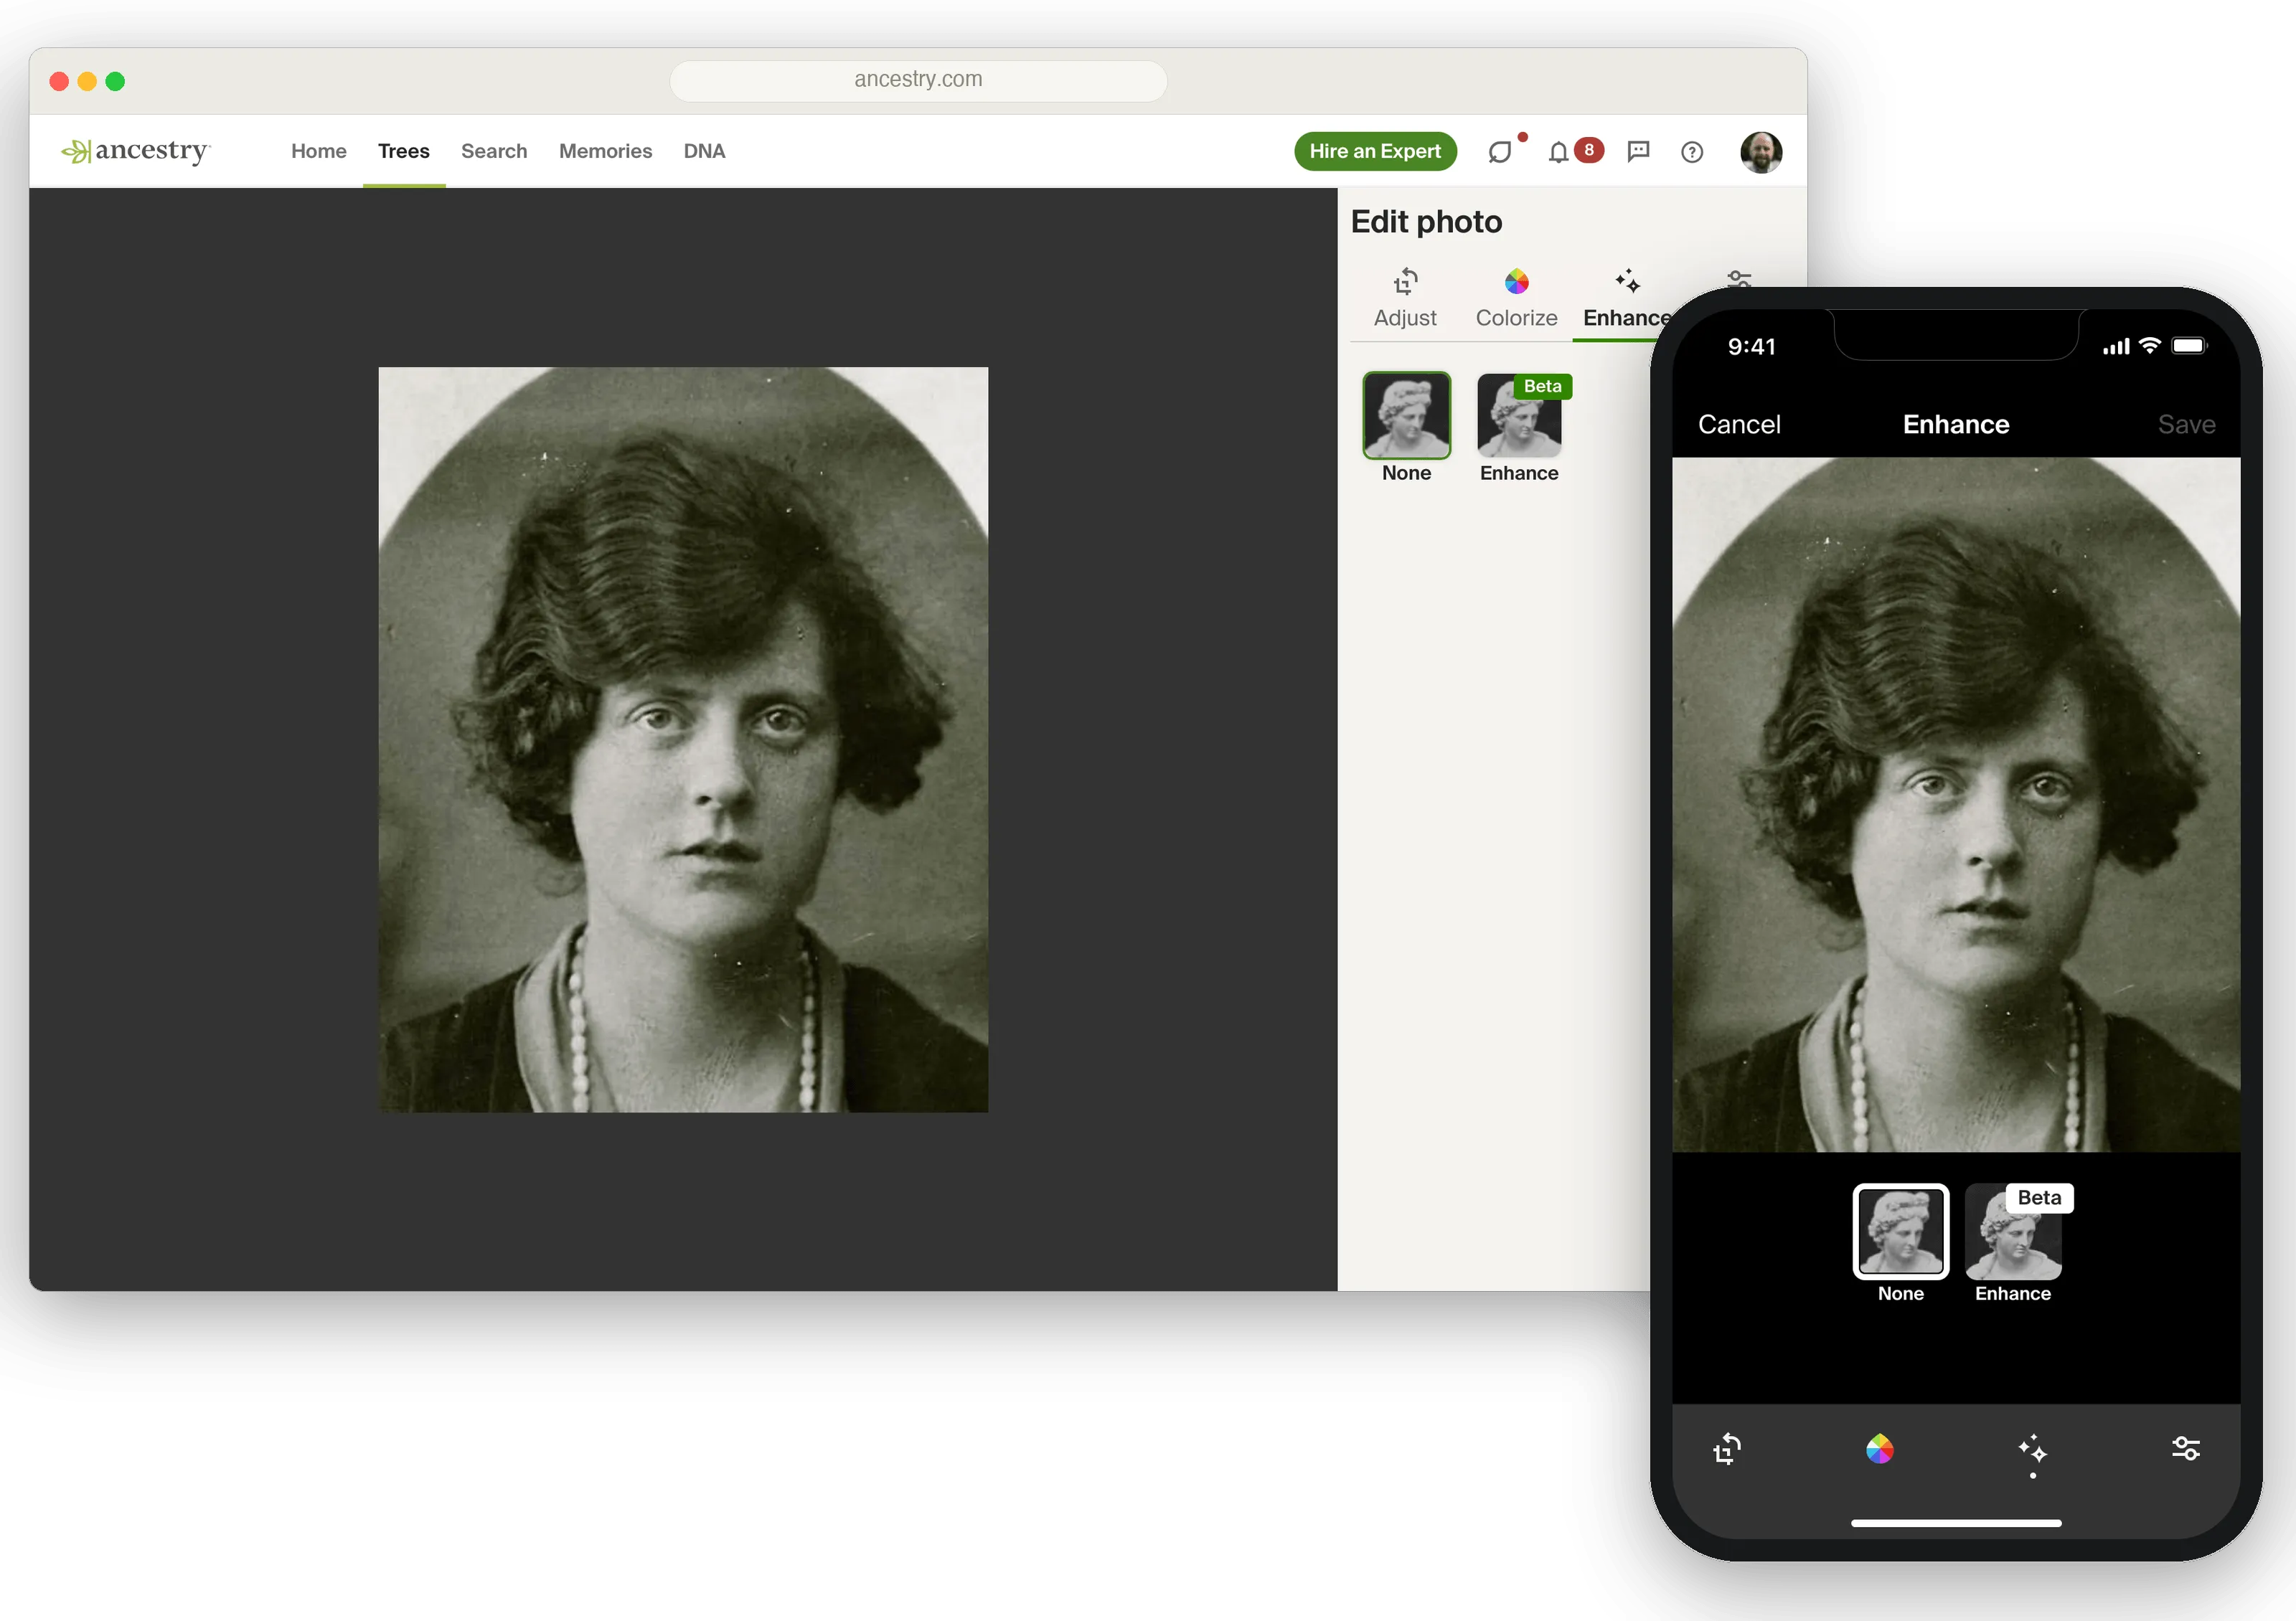Tap Save on the phone Enhance screen

tap(2186, 424)
